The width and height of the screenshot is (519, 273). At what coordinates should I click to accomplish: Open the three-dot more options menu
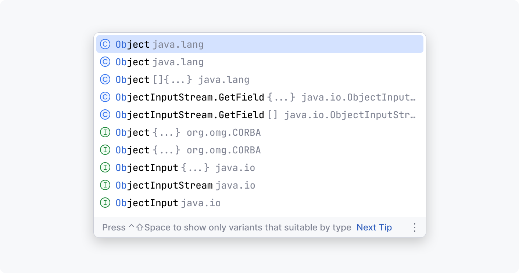pyautogui.click(x=414, y=227)
